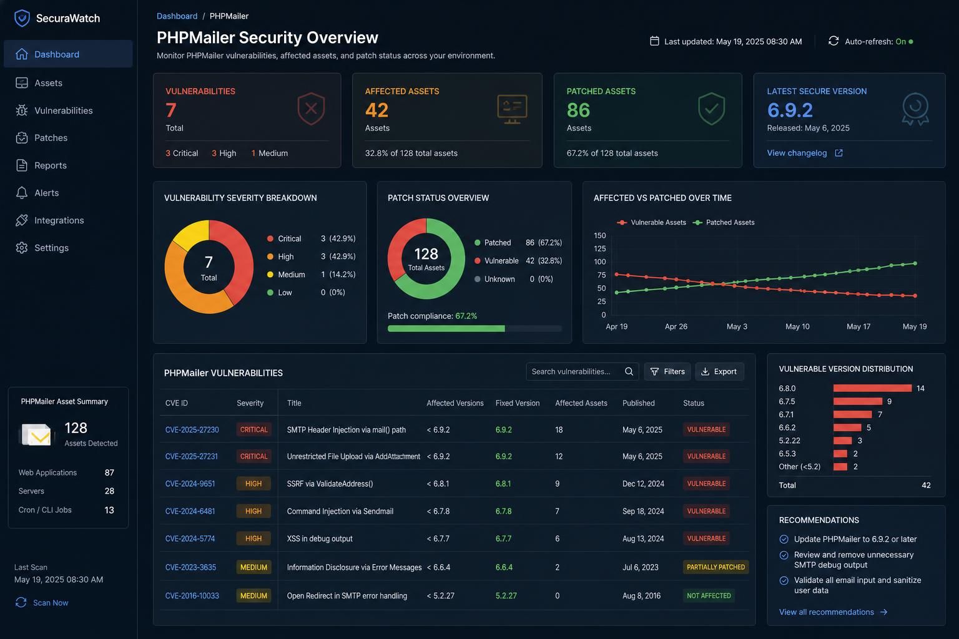Image resolution: width=959 pixels, height=639 pixels.
Task: Toggle Patched Assets series in chart legend
Action: click(723, 222)
